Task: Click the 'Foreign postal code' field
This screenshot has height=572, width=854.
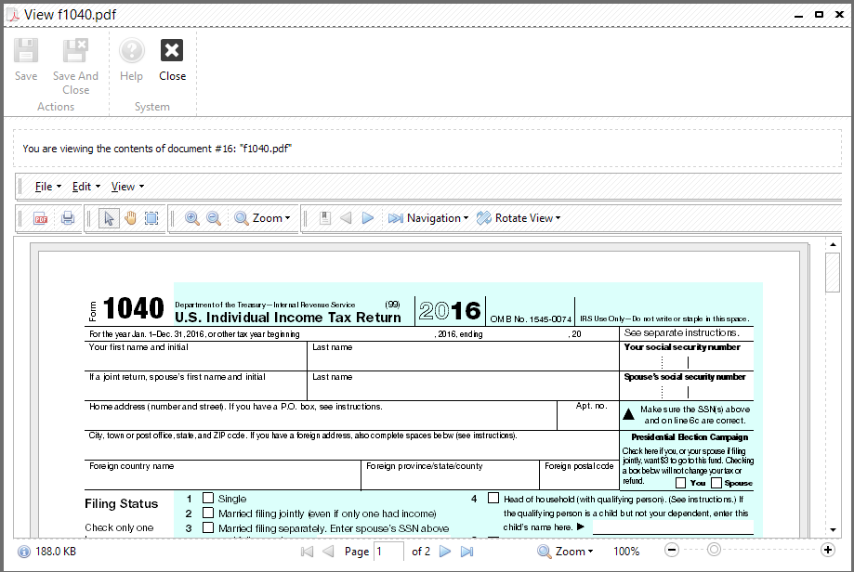Action: [580, 475]
